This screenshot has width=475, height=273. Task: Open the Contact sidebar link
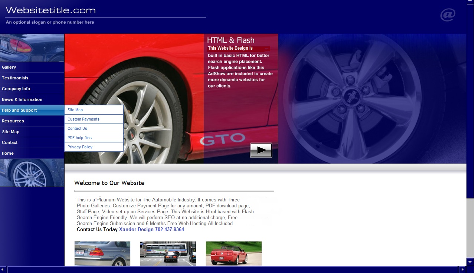coord(32,142)
